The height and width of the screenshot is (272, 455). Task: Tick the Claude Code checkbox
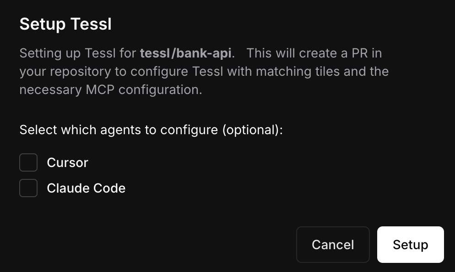[x=28, y=188]
